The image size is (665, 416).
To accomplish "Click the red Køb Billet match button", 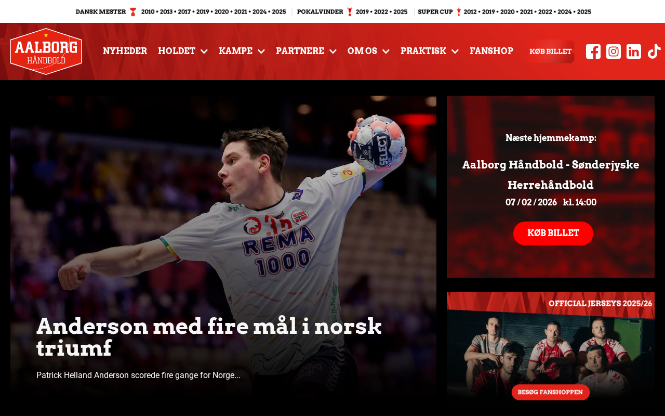I will point(553,233).
